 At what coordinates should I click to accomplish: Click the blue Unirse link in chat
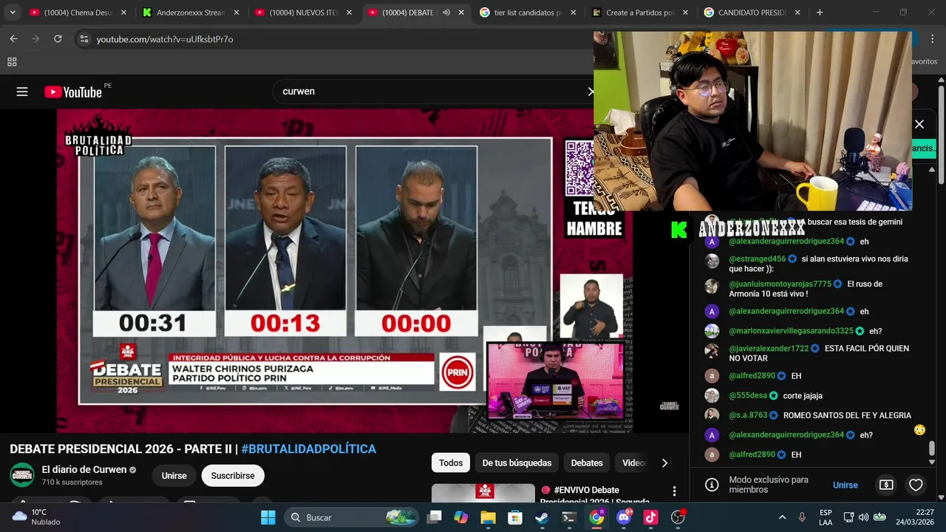click(845, 485)
